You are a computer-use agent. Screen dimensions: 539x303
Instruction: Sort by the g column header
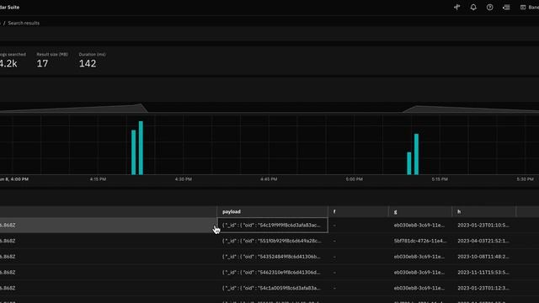(420, 211)
